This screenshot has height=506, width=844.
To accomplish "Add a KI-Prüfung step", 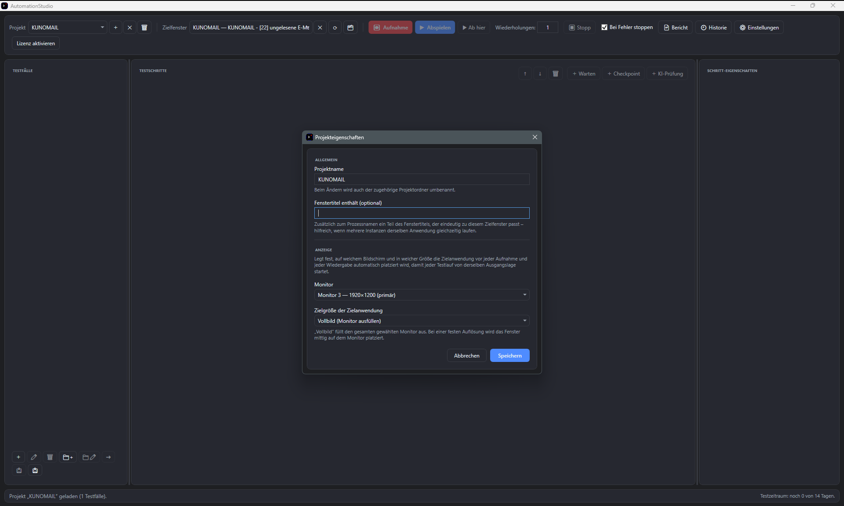I will pos(667,73).
